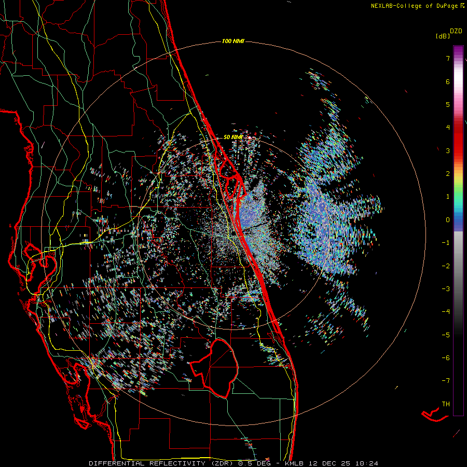The height and width of the screenshot is (467, 467).
Task: Click the DZD legend title
Action: pos(456,31)
